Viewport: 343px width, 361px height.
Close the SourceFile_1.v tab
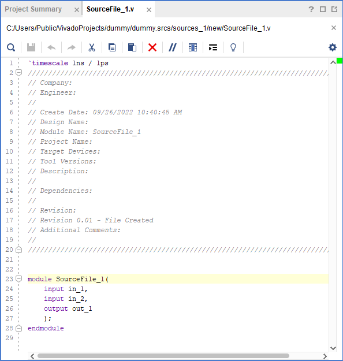point(149,10)
